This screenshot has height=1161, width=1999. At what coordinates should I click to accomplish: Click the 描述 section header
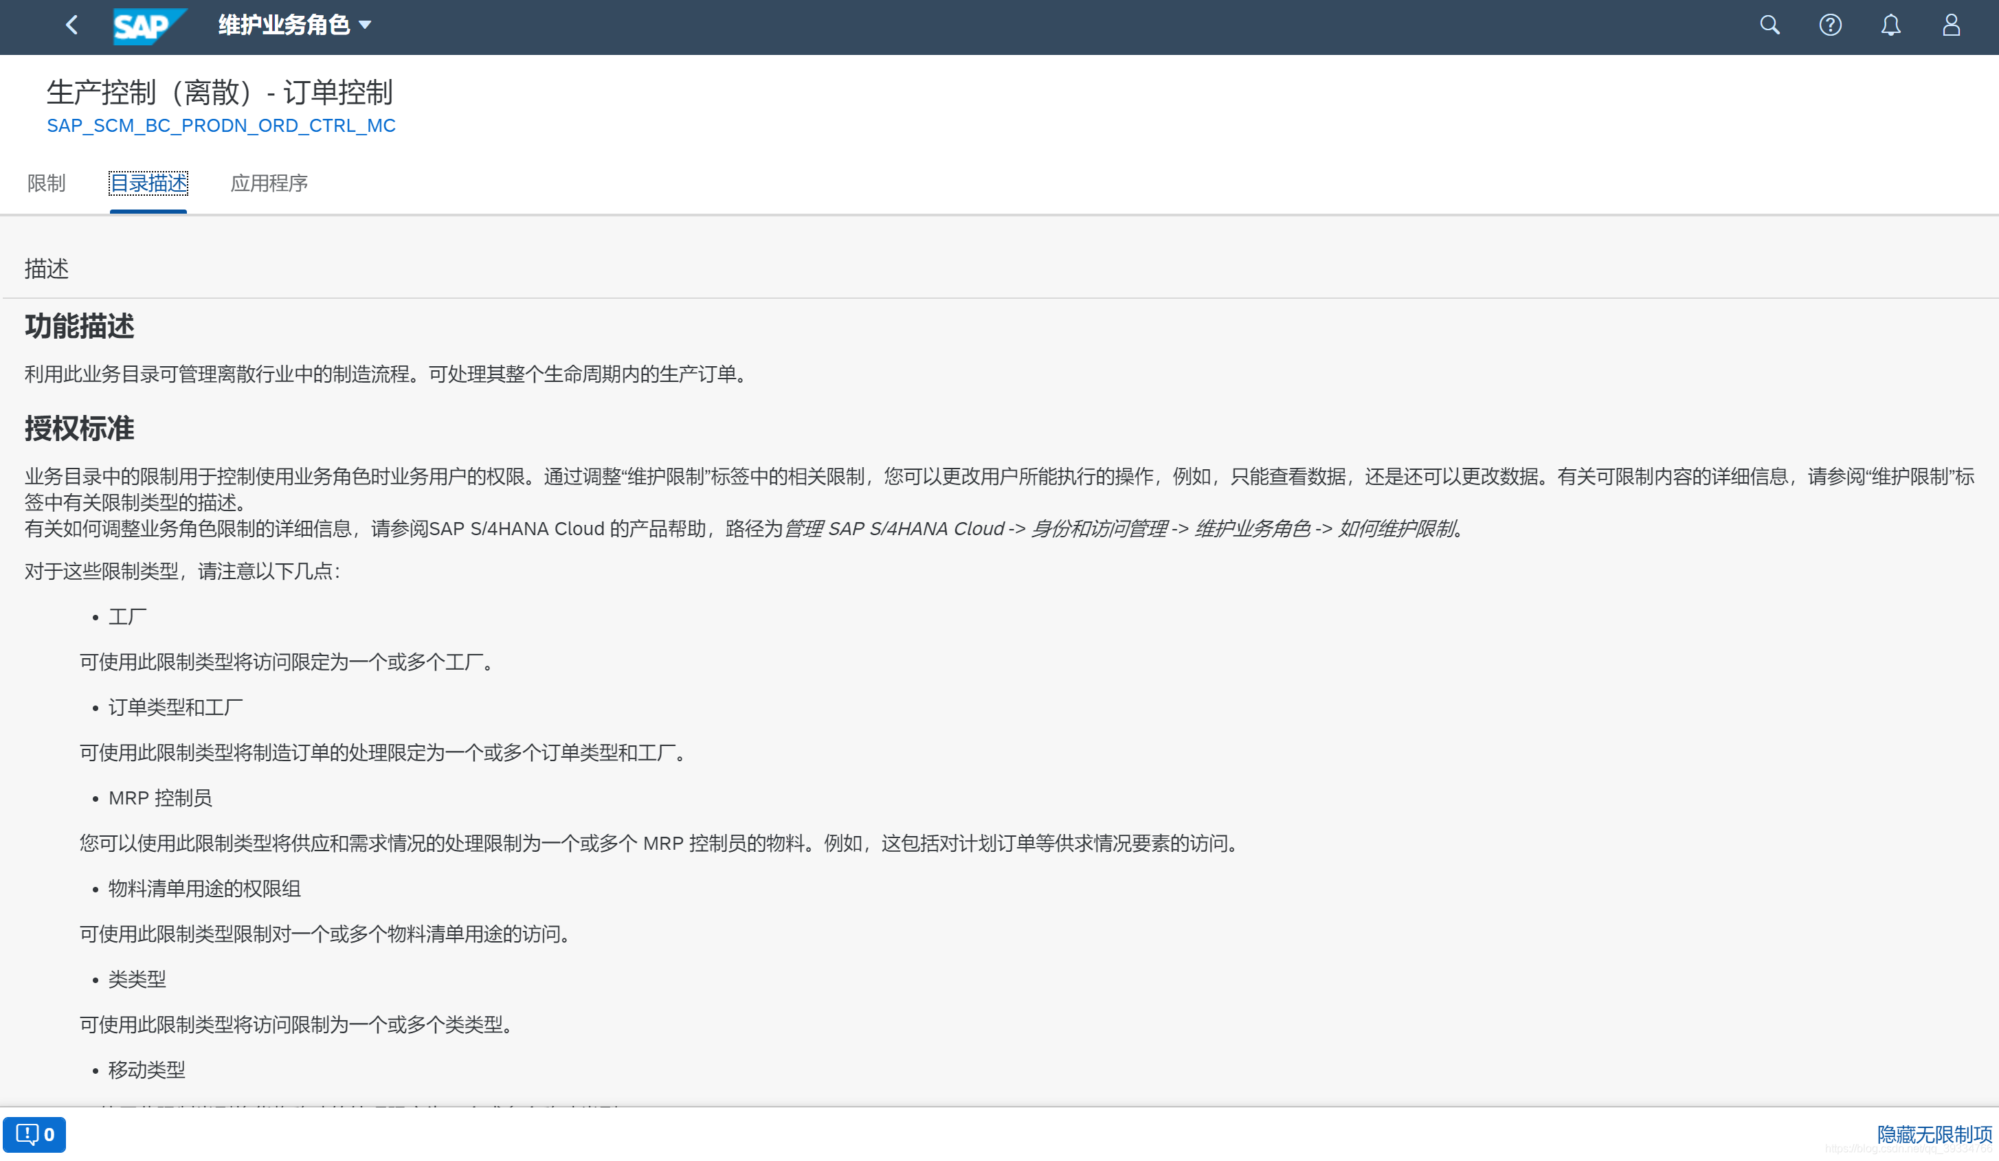[x=46, y=269]
